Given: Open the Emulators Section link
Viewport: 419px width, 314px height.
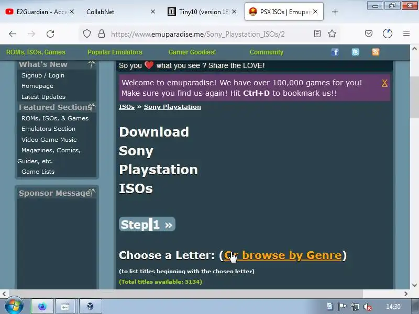Looking at the screenshot, I should click(48, 129).
